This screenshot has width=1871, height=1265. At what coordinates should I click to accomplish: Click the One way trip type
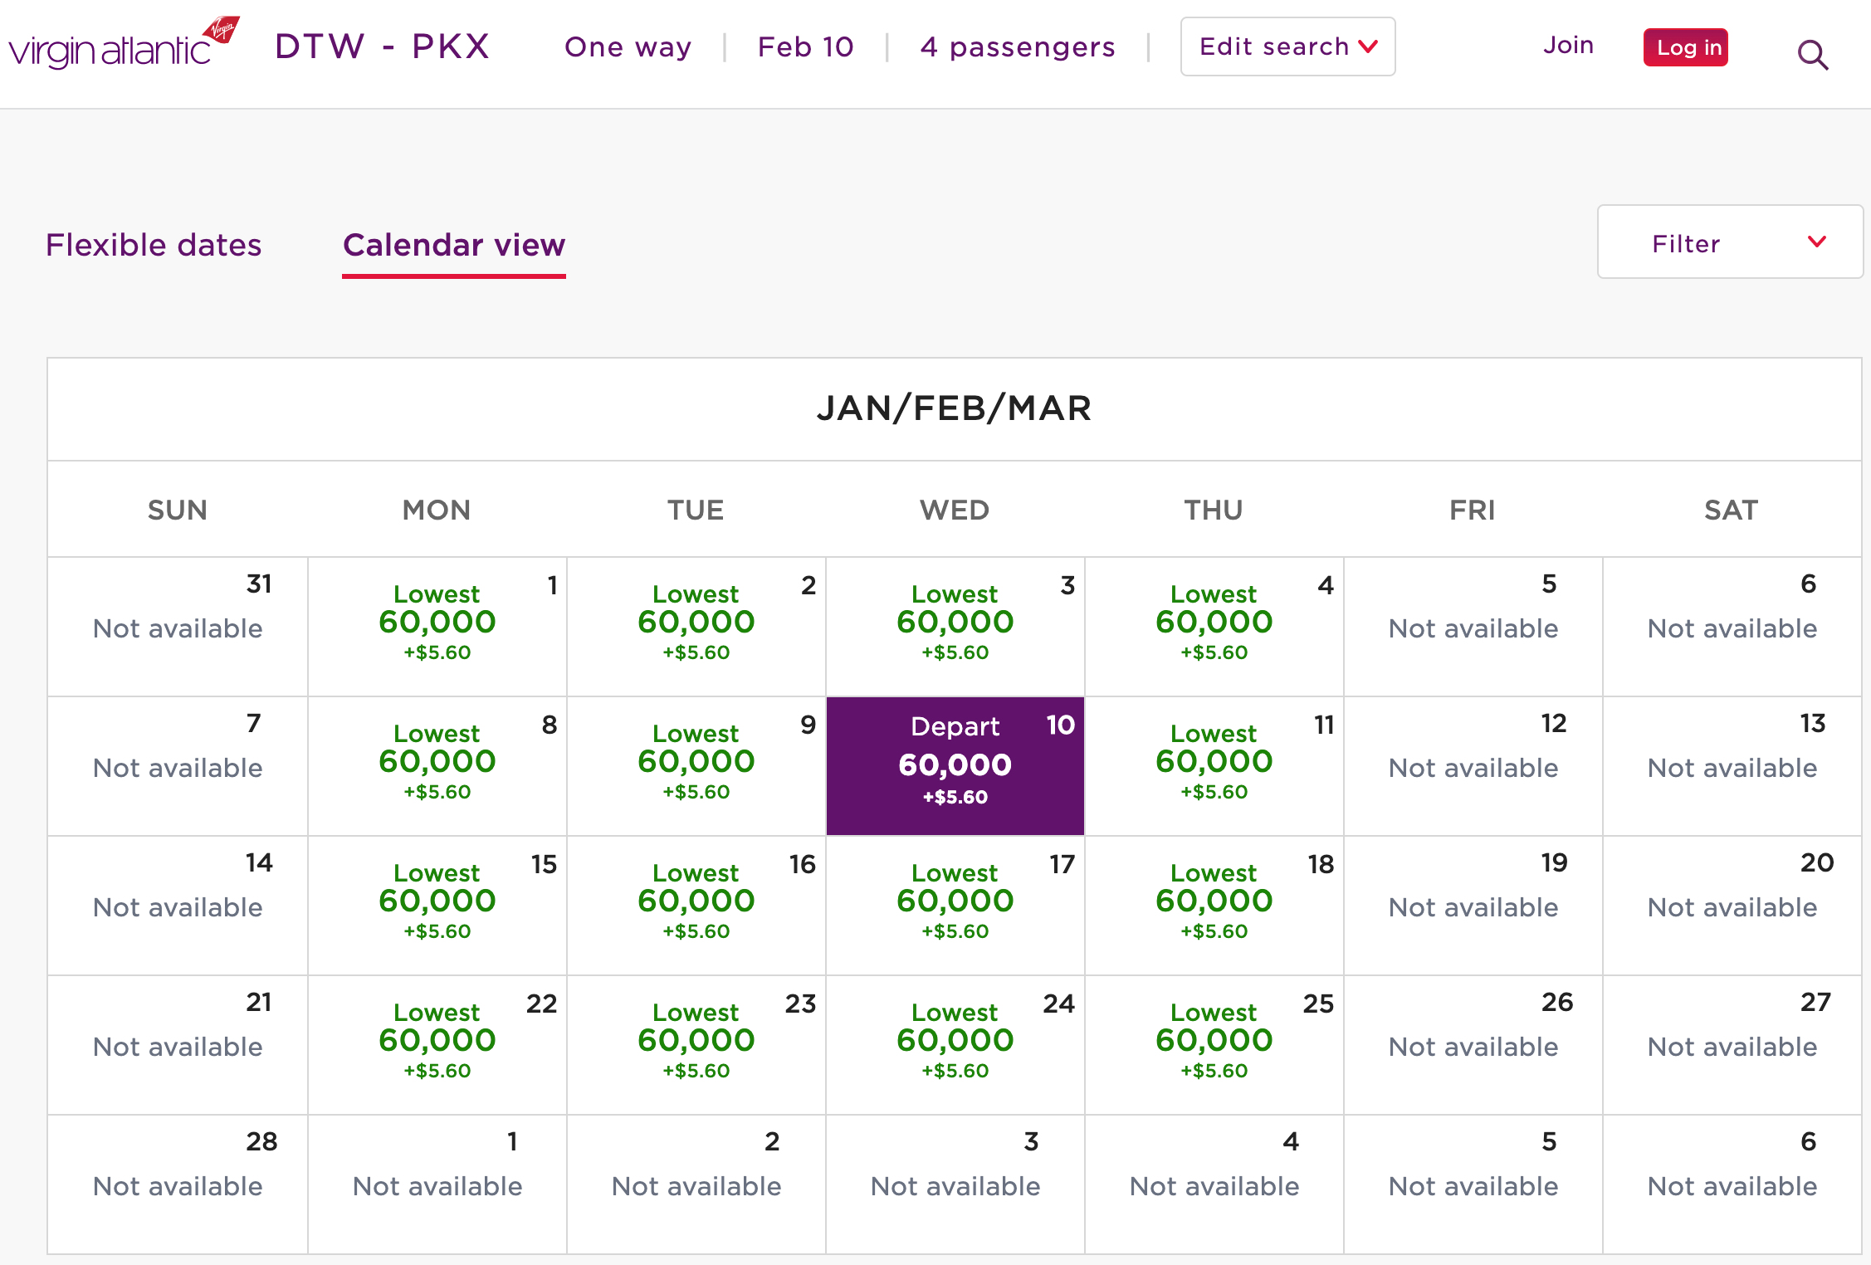point(628,46)
